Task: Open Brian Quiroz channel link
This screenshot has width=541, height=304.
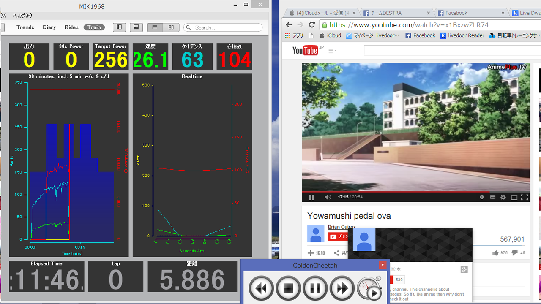Action: tap(342, 227)
